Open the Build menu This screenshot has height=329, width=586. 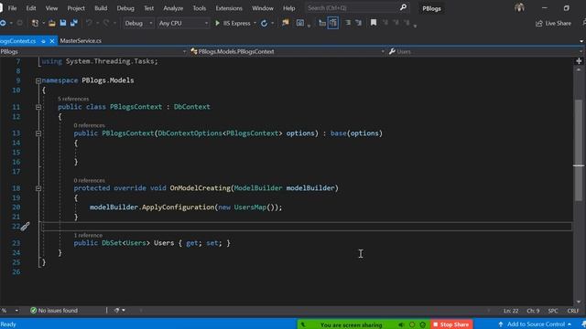101,8
